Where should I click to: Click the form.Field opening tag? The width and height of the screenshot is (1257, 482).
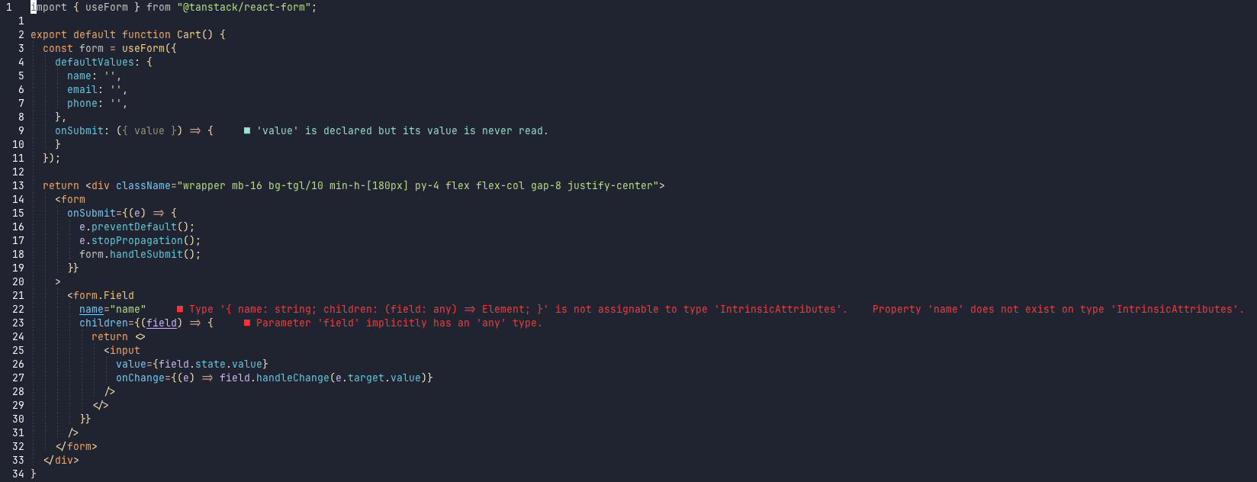coord(101,295)
